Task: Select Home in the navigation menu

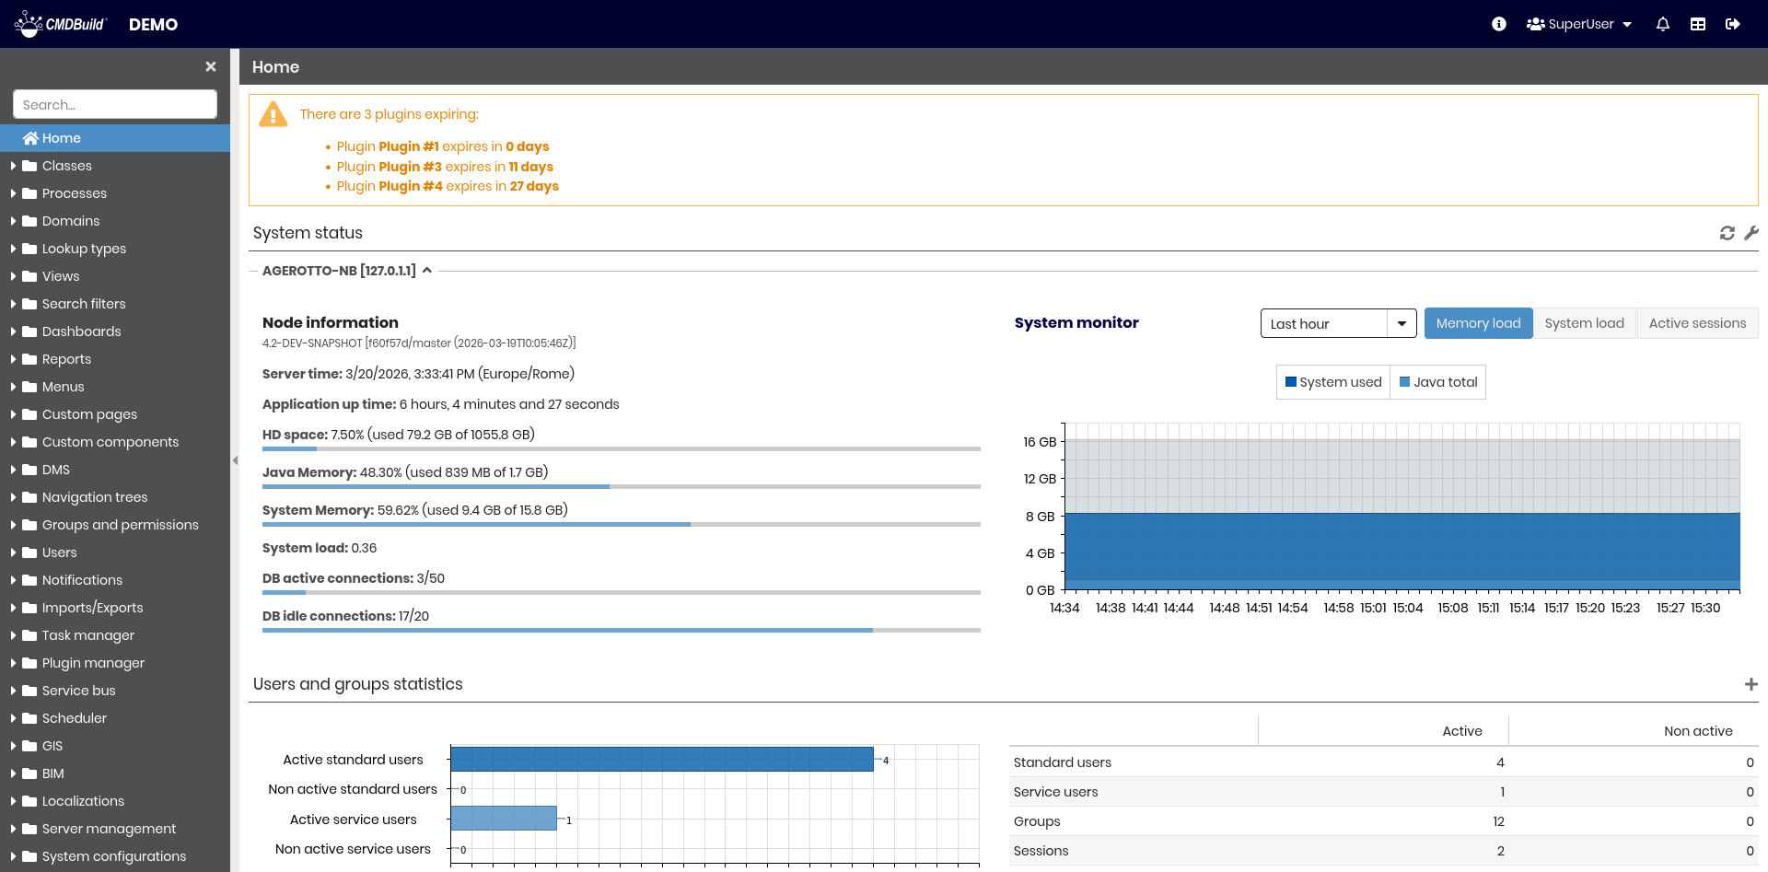Action: [x=62, y=138]
